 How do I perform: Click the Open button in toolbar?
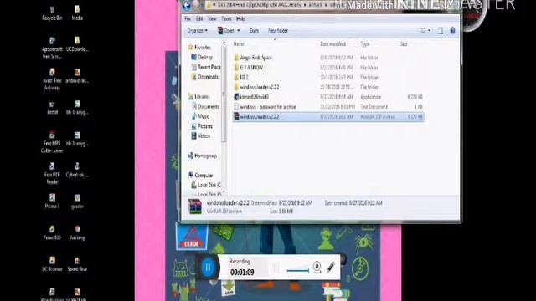(x=226, y=31)
